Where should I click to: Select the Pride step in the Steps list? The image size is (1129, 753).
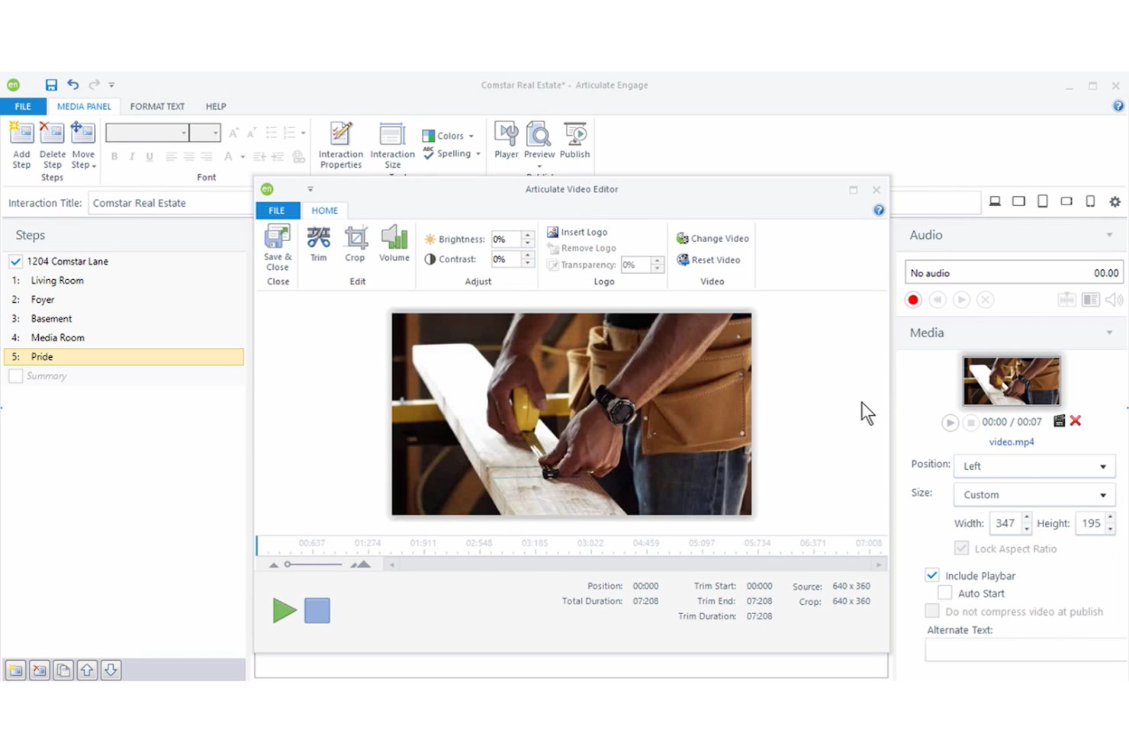click(42, 356)
